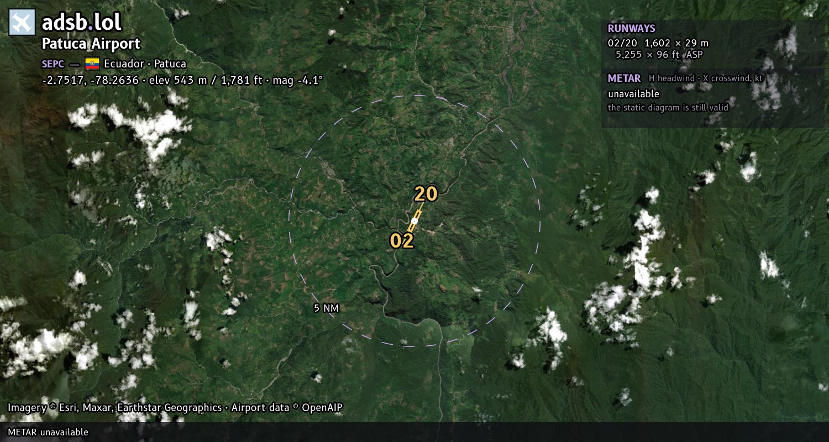This screenshot has width=829, height=442.
Task: Click the 5,255 × 96 ft ASP line
Action: tap(659, 54)
